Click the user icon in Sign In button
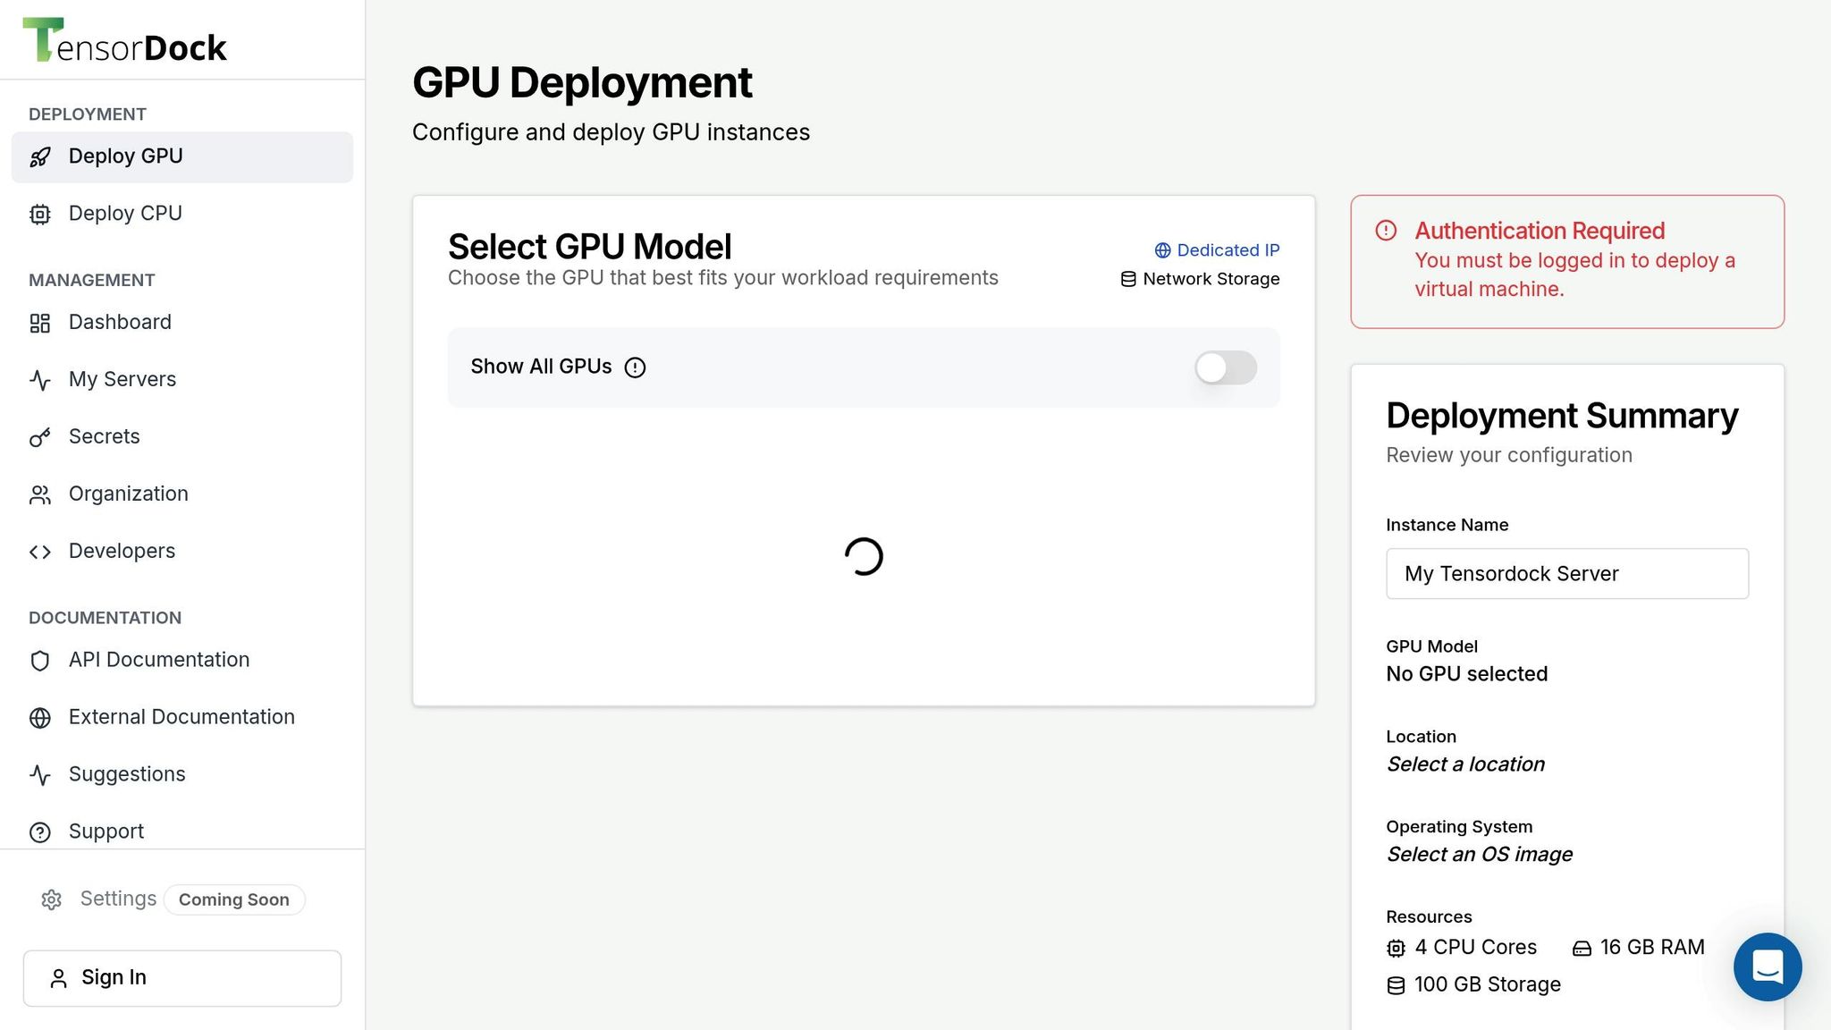Screen dimensions: 1831x1030 [x=59, y=979]
